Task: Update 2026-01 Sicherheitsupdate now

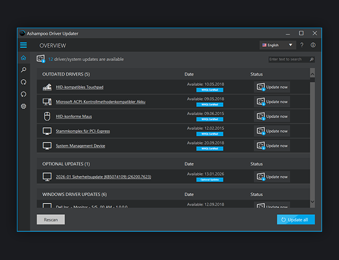Action: 272,177
